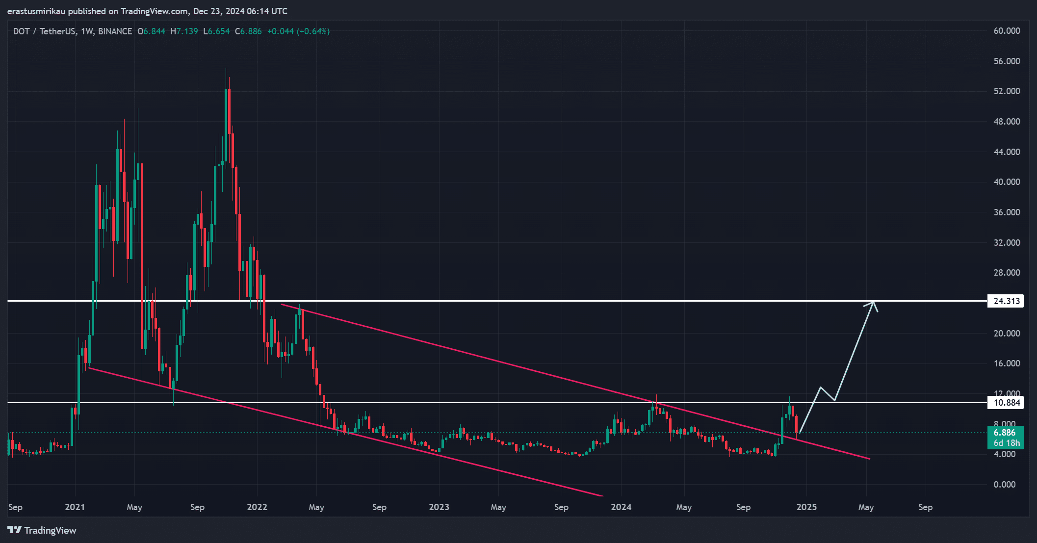Image resolution: width=1037 pixels, height=543 pixels.
Task: Click the low value L6.654
Action: (216, 31)
